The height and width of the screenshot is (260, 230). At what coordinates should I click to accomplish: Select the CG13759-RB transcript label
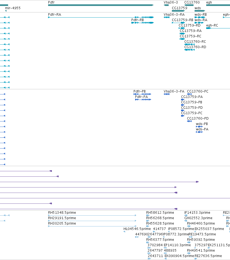(x=182, y=20)
